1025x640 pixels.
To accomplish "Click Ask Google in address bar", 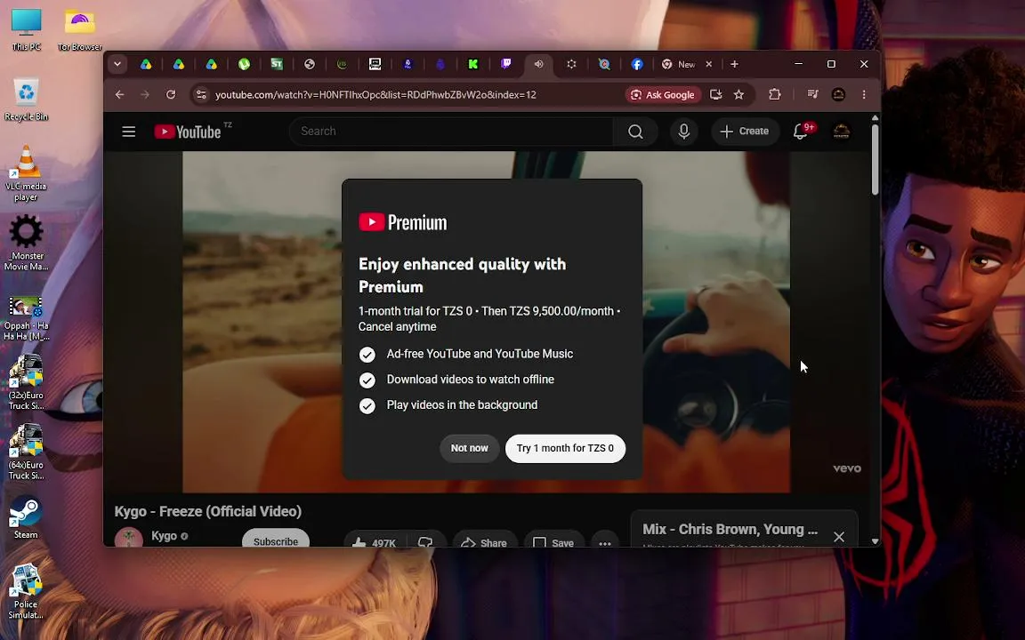I will point(663,95).
